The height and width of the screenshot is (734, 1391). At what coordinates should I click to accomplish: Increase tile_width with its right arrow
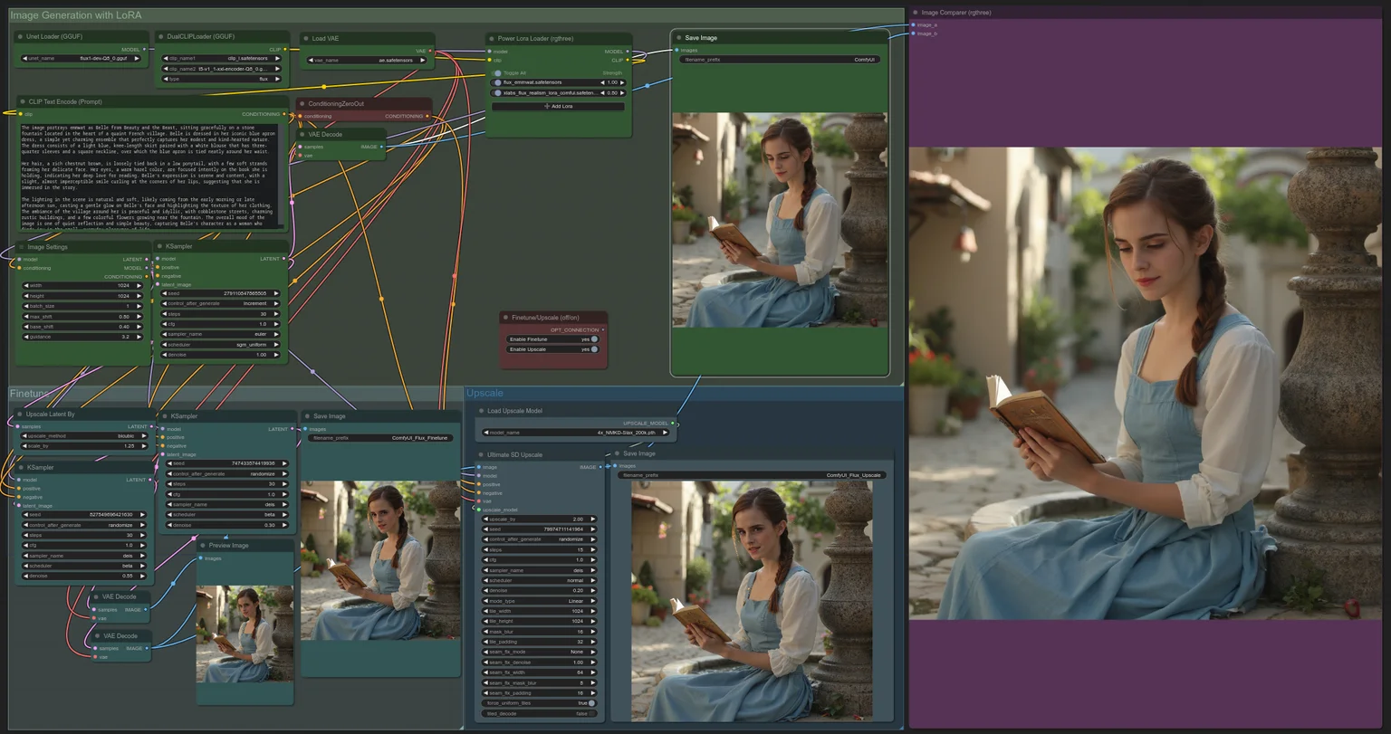(x=592, y=611)
